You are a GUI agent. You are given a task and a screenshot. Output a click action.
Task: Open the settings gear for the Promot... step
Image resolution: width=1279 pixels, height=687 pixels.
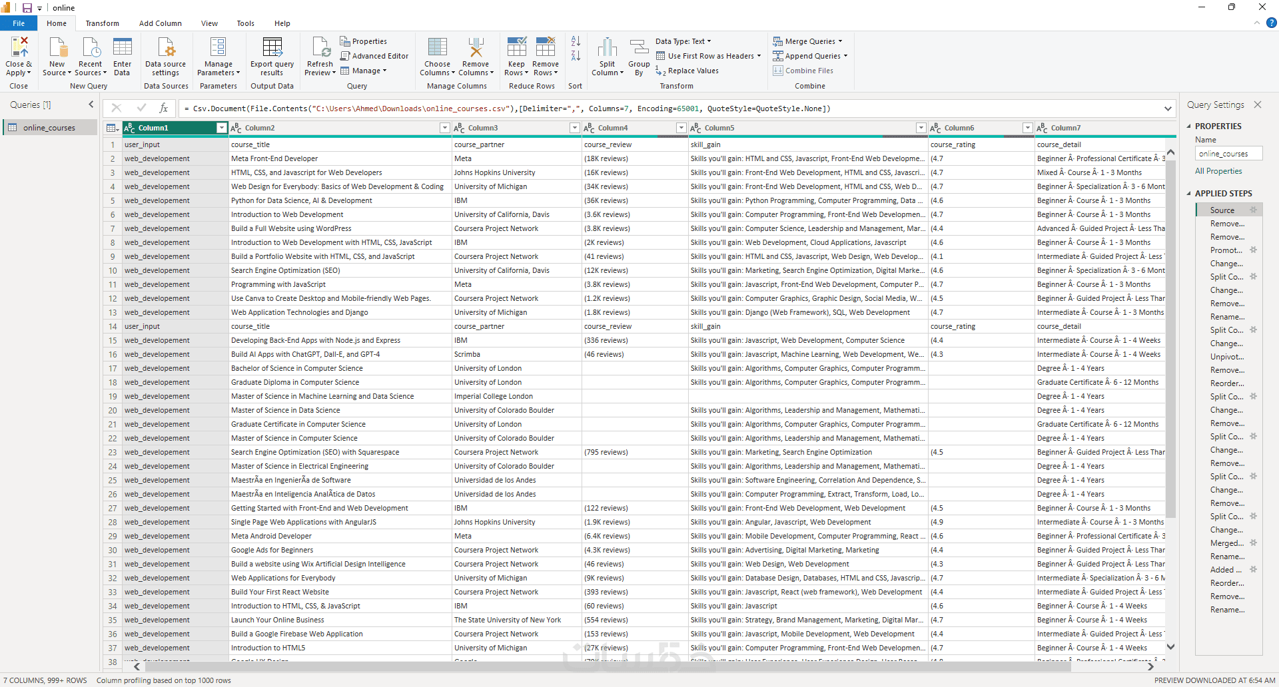1253,250
